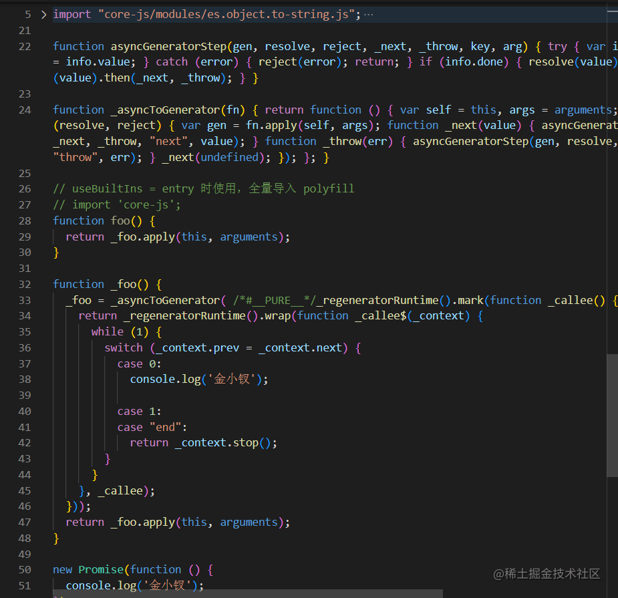Click line number 50 in the gutter

[x=25, y=570]
